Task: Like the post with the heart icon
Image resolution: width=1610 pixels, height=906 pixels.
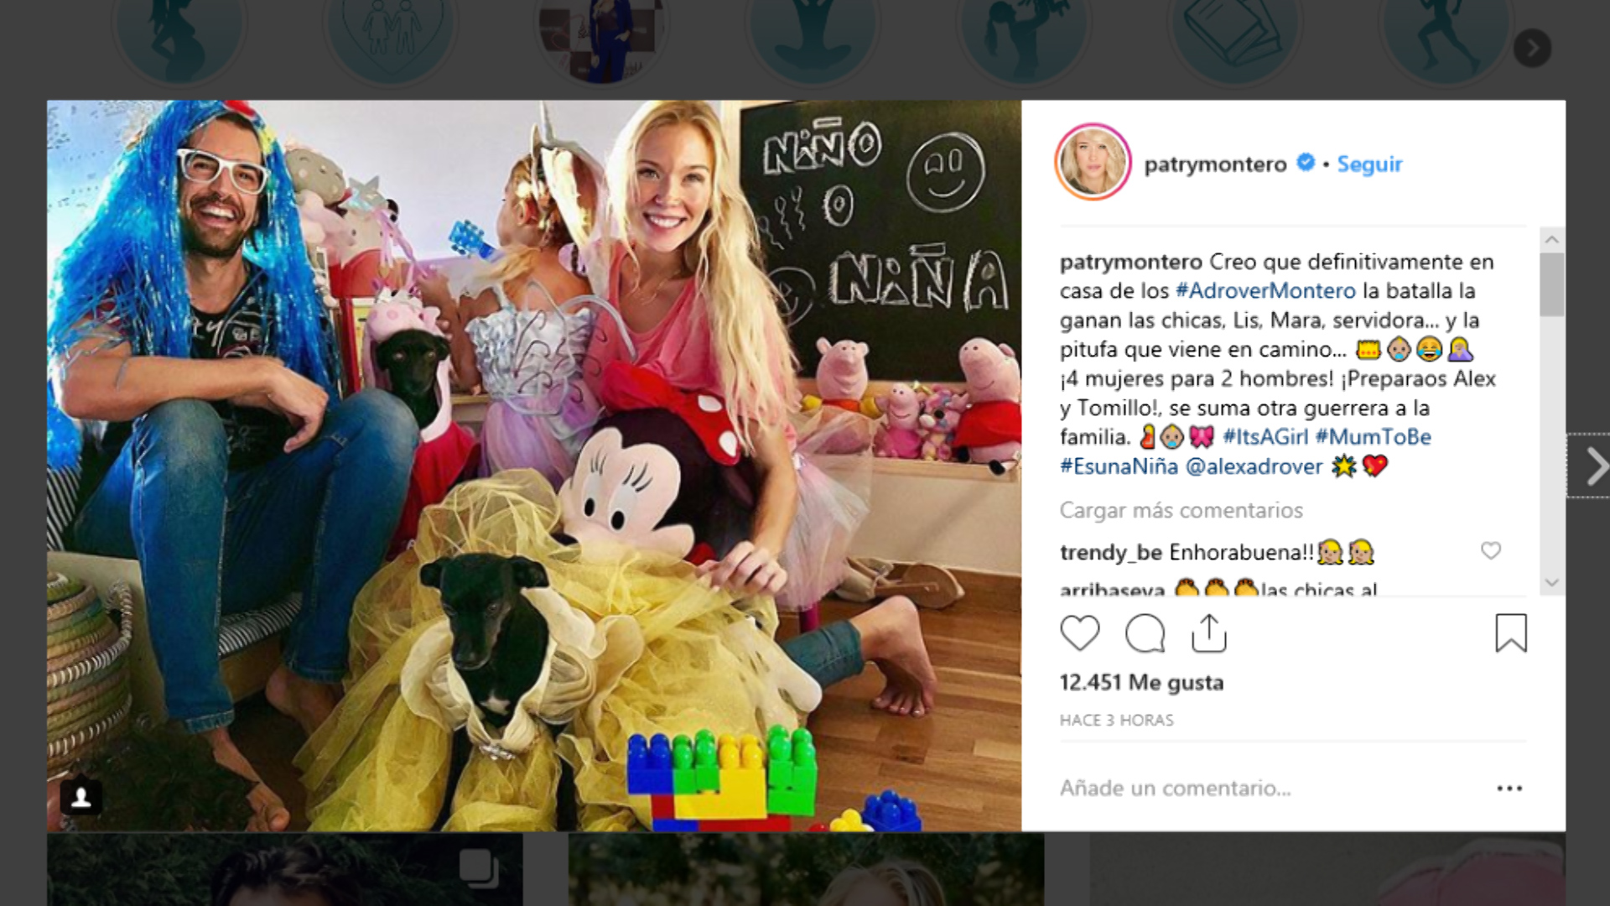Action: [x=1079, y=633]
